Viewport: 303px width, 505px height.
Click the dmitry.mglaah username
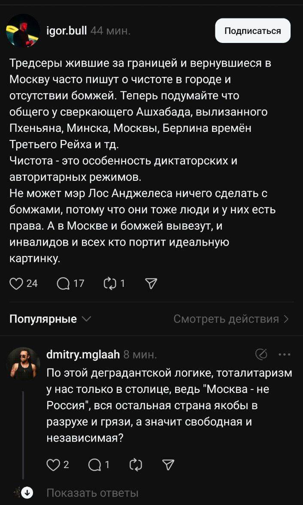point(83,354)
